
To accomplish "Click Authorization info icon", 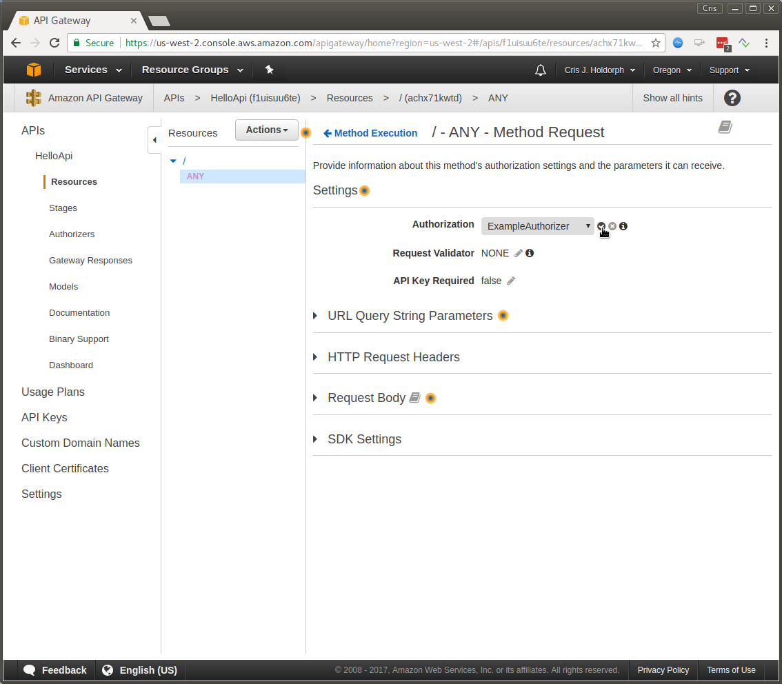I will (623, 226).
